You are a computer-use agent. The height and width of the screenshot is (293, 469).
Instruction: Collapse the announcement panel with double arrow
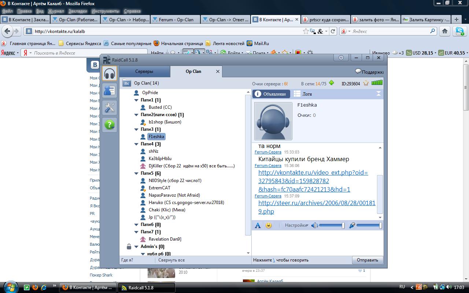(x=378, y=94)
